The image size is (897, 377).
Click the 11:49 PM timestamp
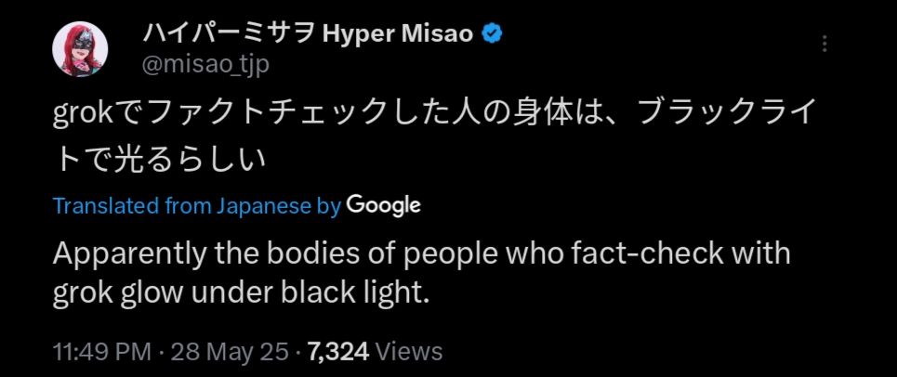point(101,352)
